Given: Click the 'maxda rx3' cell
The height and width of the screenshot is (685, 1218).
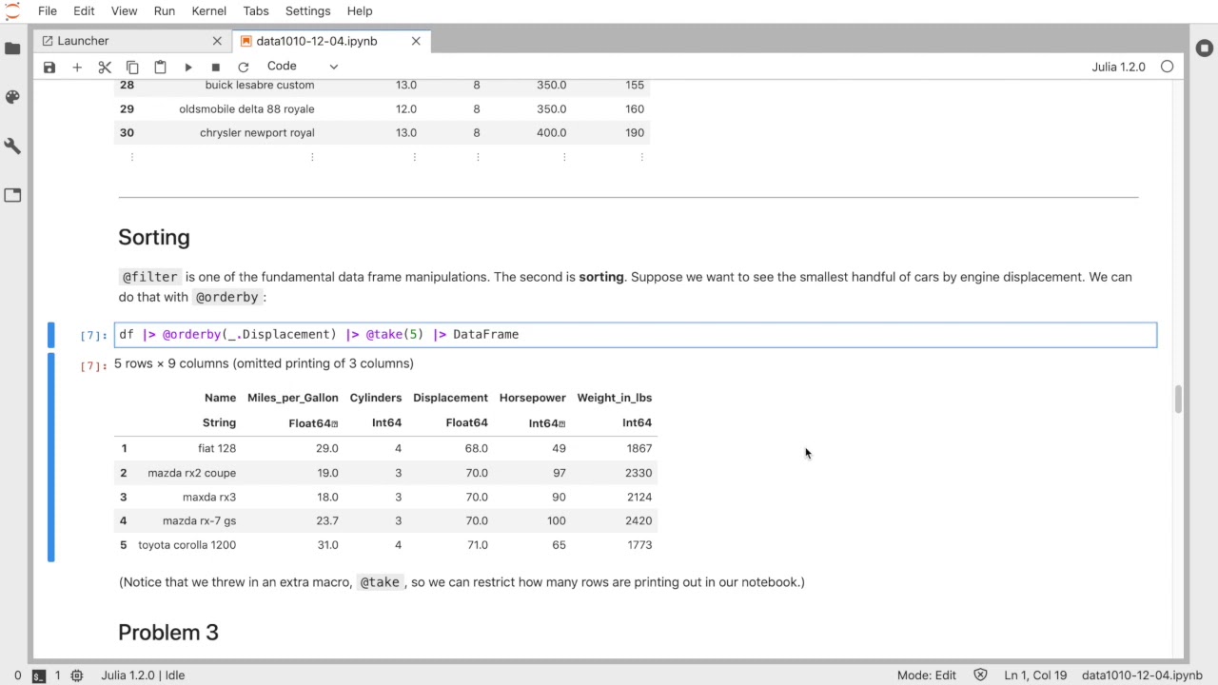Looking at the screenshot, I should coord(209,497).
